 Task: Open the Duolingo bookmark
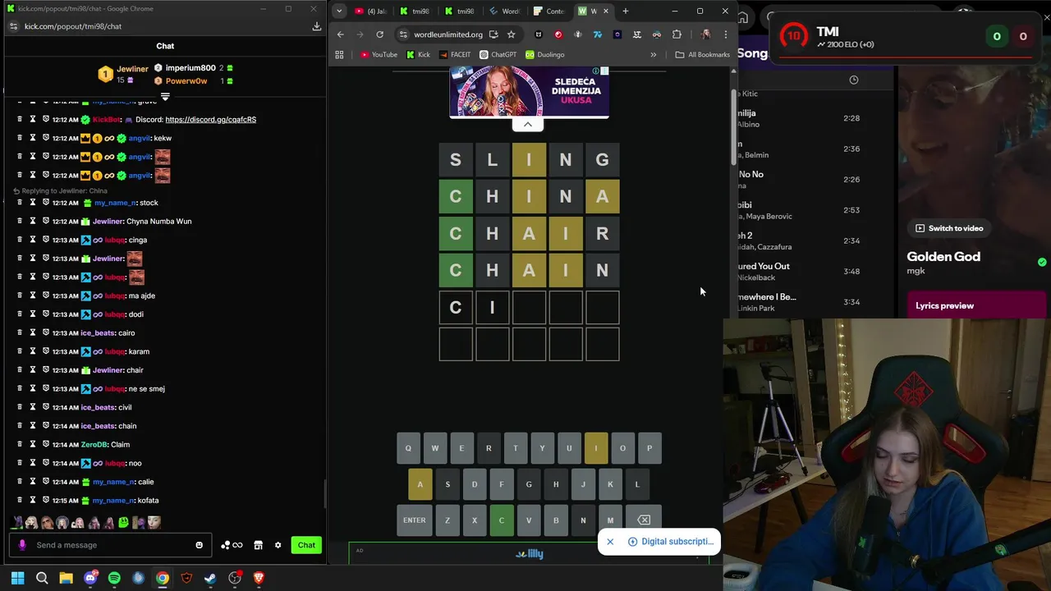[x=545, y=55]
